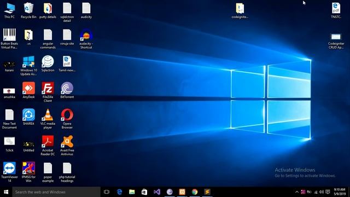
Task: Select the FileZilla Client shortcut
Action: coord(48,92)
